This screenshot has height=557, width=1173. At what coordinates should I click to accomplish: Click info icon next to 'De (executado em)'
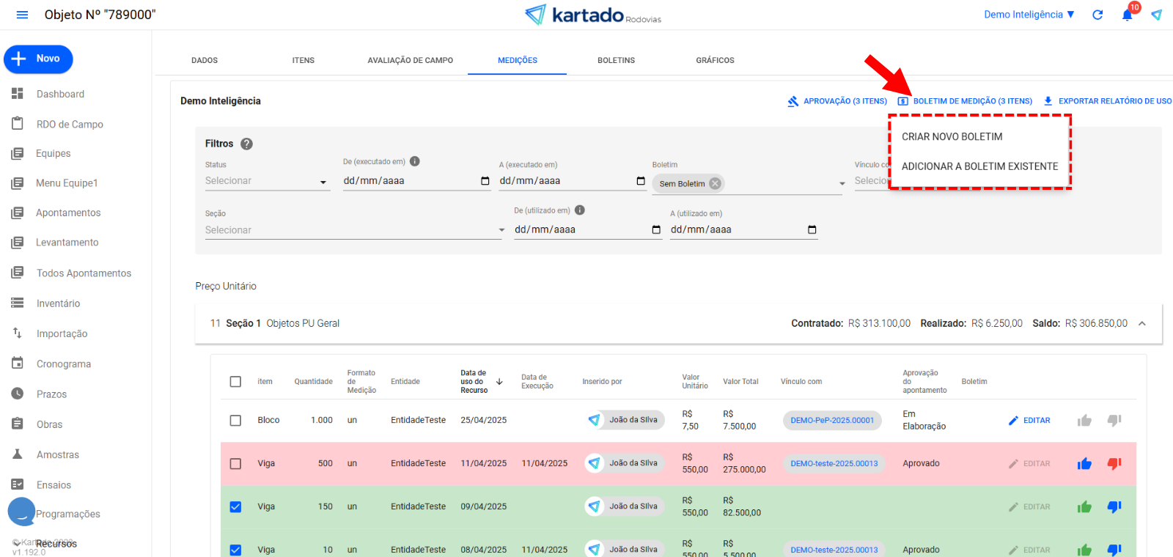click(x=414, y=161)
